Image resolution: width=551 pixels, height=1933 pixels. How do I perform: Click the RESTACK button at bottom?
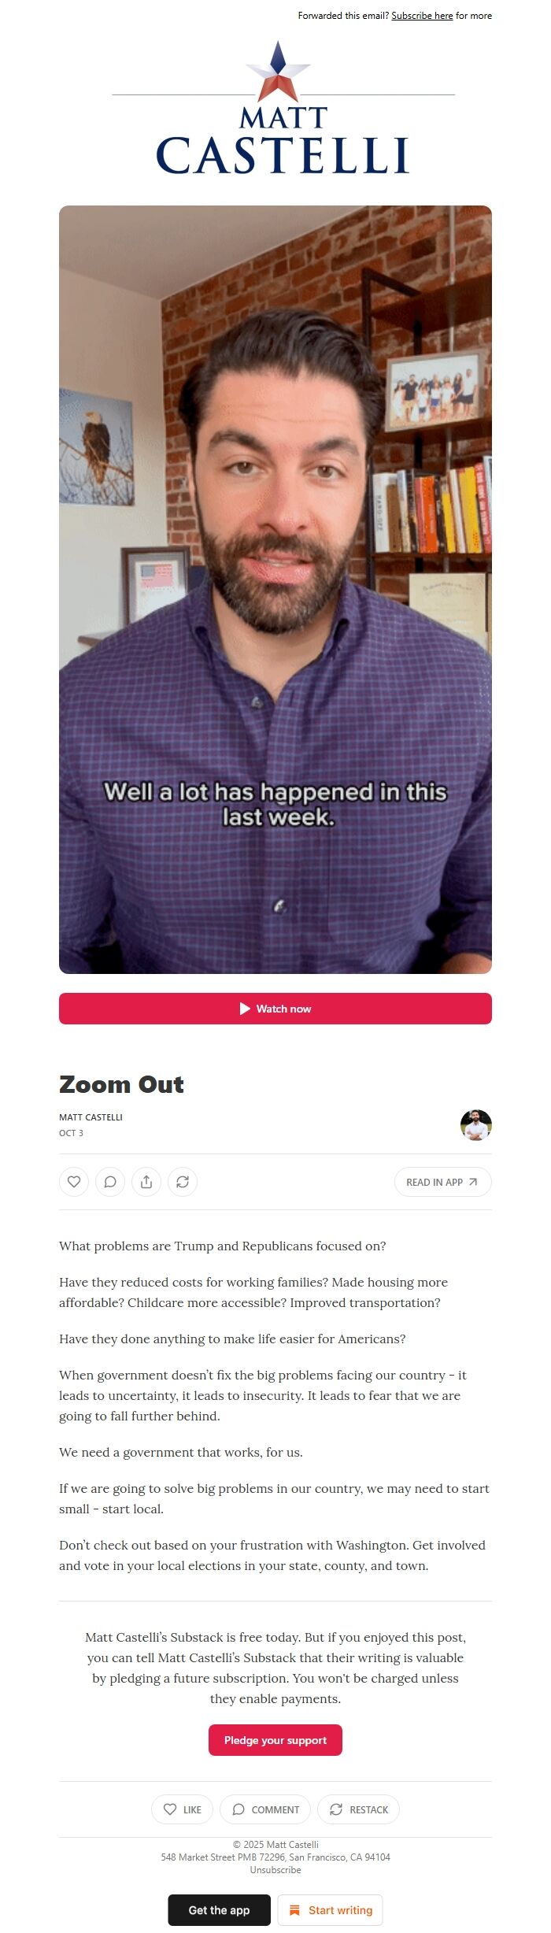358,1809
